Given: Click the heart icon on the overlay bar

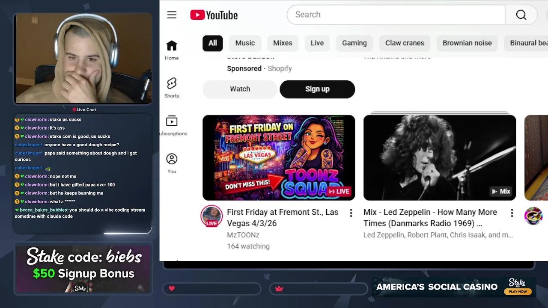Looking at the screenshot, I should (x=172, y=289).
